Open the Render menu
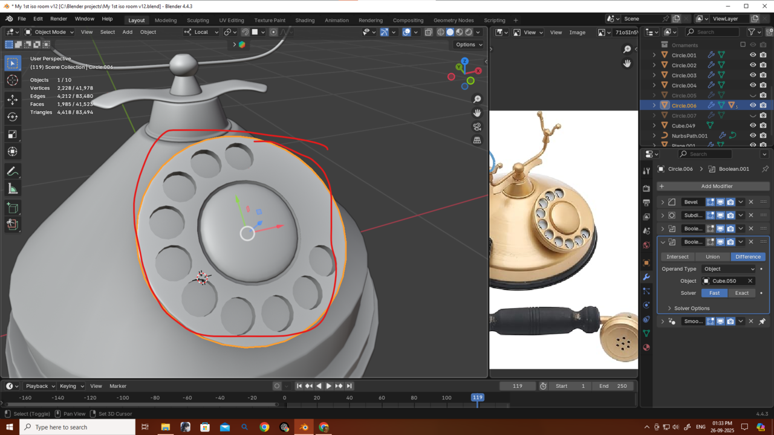 click(59, 19)
